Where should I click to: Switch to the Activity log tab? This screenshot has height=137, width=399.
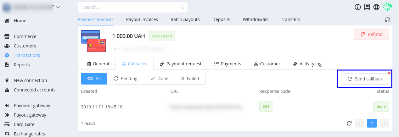point(307,63)
